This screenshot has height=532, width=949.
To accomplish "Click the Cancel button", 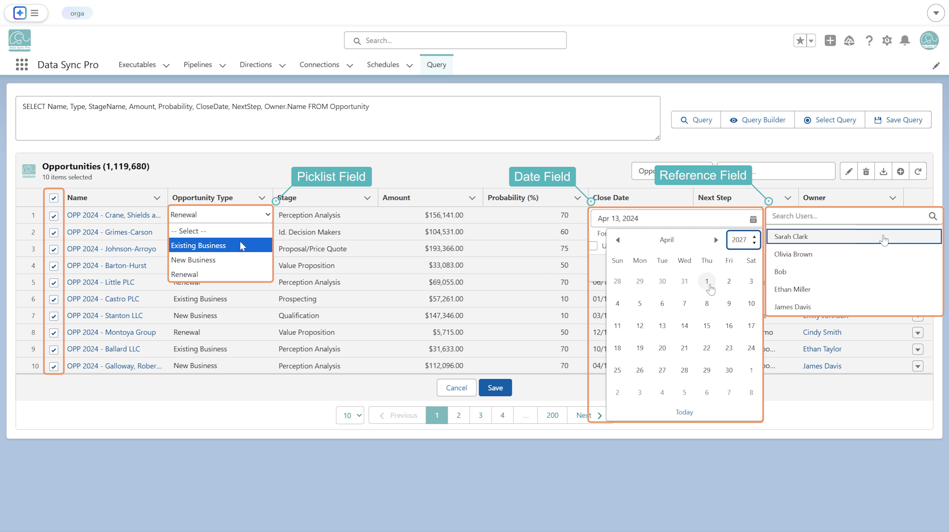I will pos(456,387).
